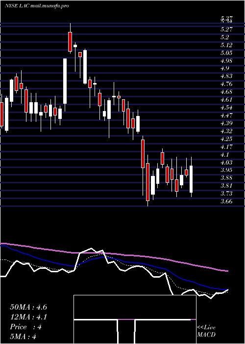This screenshot has width=245, height=344.
Task: Click the 4.47 price axis label
Action: click(x=226, y=115)
